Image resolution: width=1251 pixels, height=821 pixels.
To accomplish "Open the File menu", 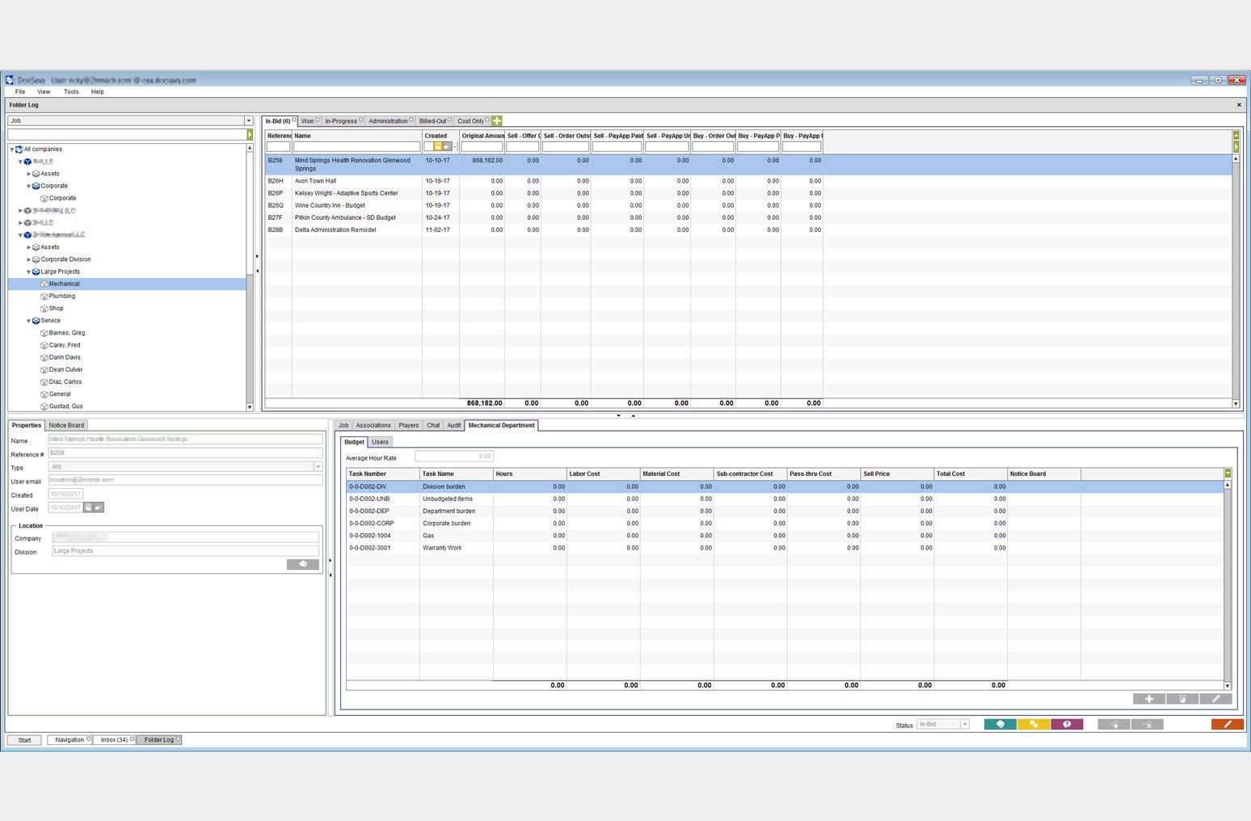I will (20, 91).
